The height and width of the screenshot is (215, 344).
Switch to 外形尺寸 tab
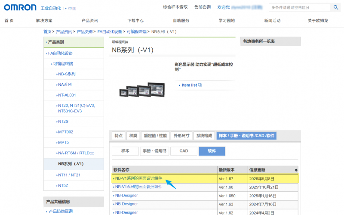point(181,136)
